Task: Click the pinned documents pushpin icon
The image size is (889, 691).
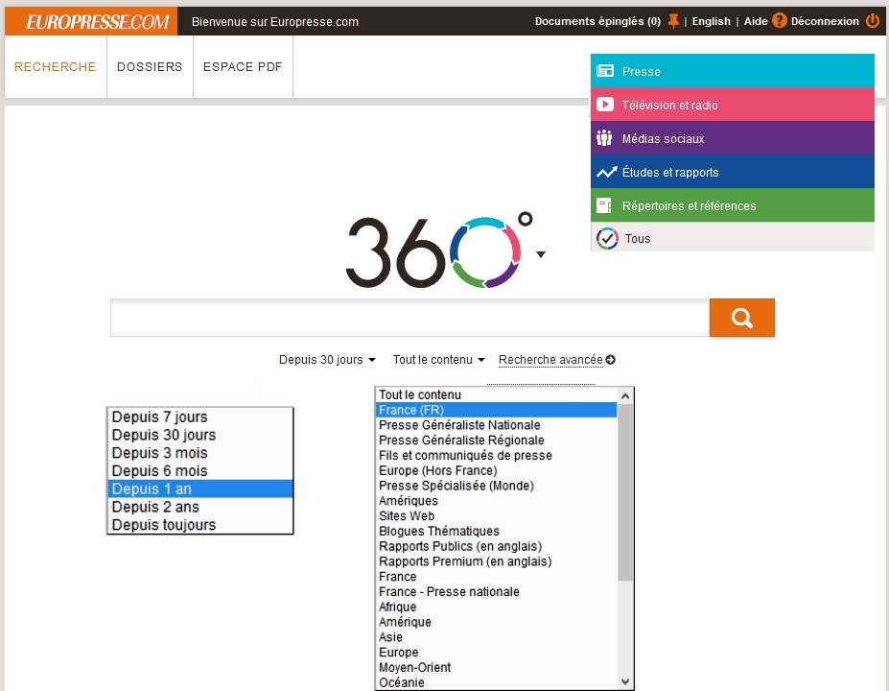Action: [x=673, y=21]
